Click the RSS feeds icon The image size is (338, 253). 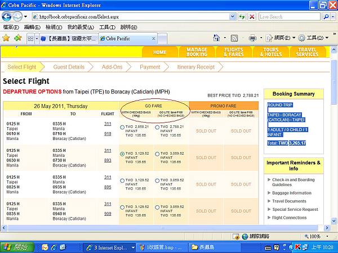pyautogui.click(x=234, y=38)
